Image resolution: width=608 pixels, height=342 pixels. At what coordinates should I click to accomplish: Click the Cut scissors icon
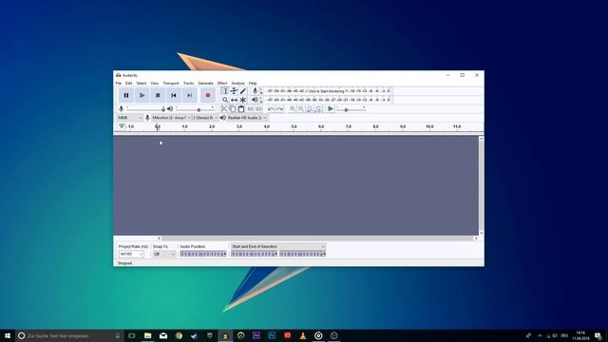[224, 109]
